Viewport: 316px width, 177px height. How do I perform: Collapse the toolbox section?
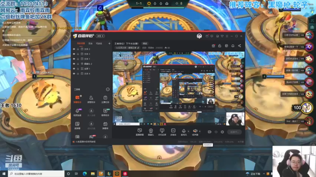[x=108, y=89]
